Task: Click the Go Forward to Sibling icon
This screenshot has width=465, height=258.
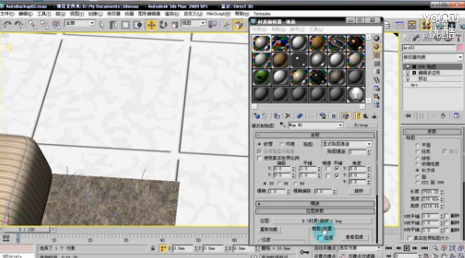Action: click(x=374, y=116)
